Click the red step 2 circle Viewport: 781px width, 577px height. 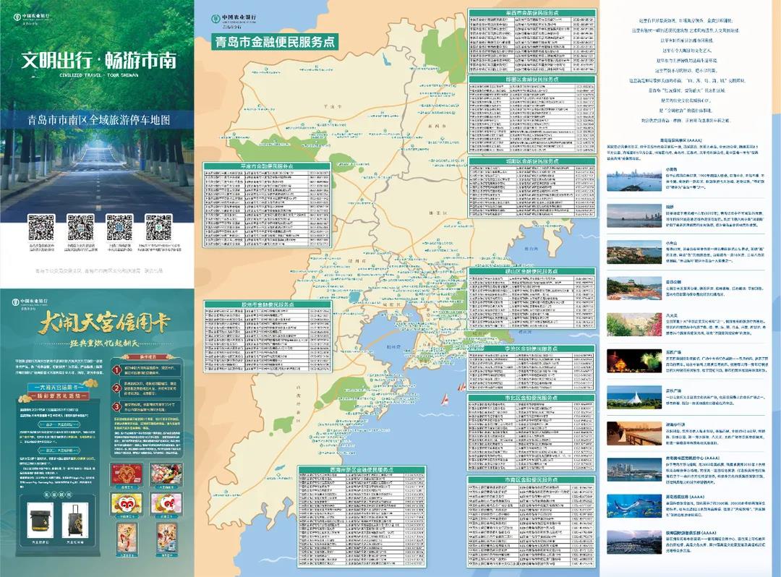pyautogui.click(x=116, y=388)
